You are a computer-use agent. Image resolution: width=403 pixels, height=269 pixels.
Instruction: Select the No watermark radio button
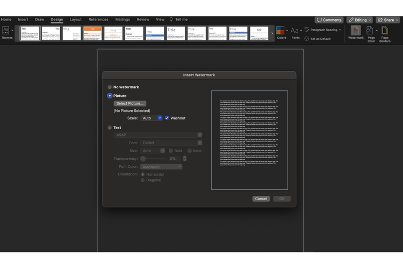(110, 87)
